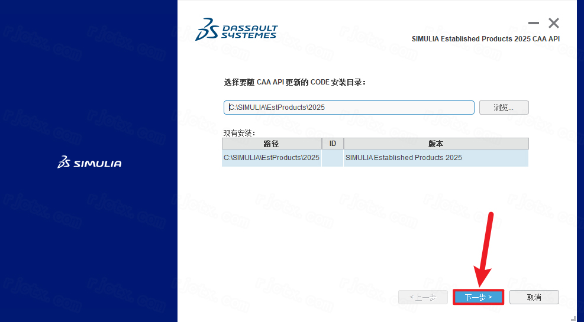Click the empty ID cell in installation row
Image resolution: width=584 pixels, height=322 pixels.
[x=332, y=158]
